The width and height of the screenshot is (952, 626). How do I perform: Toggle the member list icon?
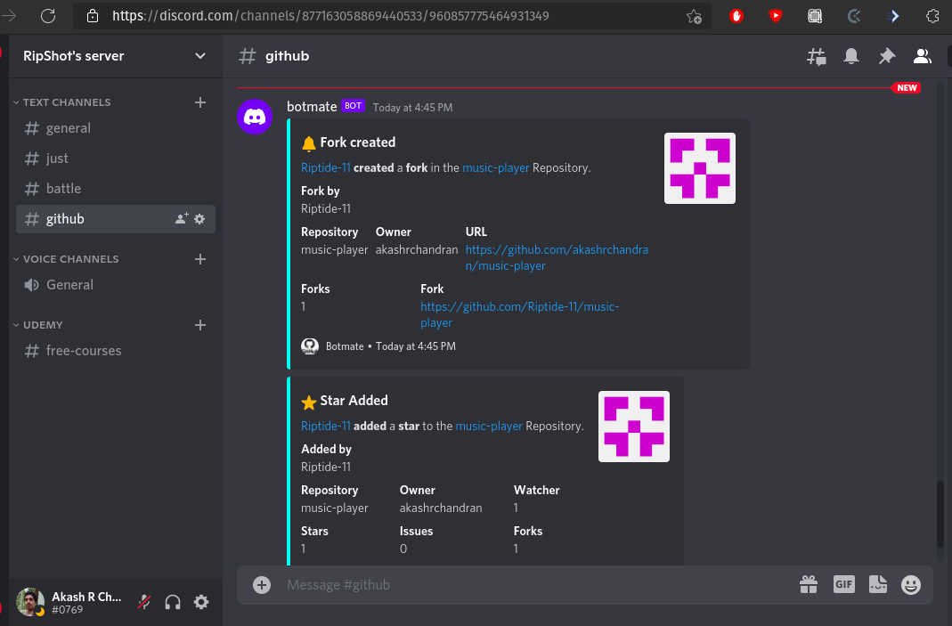coord(923,56)
